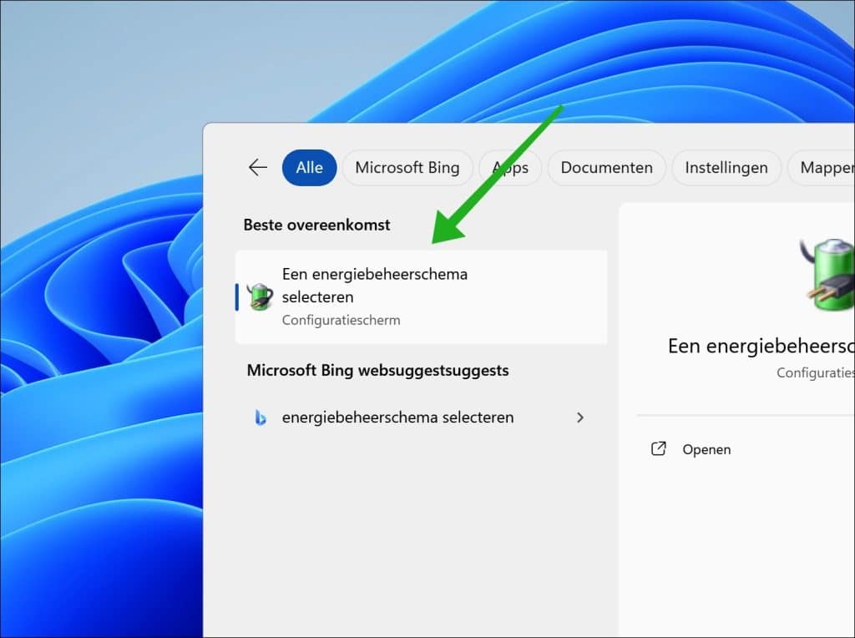This screenshot has height=638, width=855.
Task: Select the Mappen filter tab
Action: (x=825, y=168)
